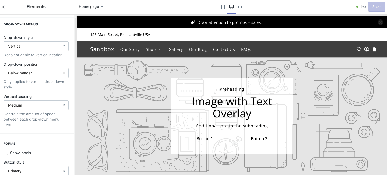Click the search icon in the header
Image resolution: width=387 pixels, height=175 pixels.
[359, 49]
